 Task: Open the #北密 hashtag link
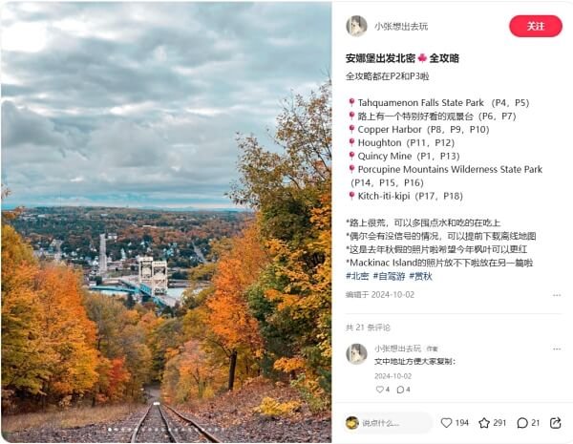tap(357, 276)
